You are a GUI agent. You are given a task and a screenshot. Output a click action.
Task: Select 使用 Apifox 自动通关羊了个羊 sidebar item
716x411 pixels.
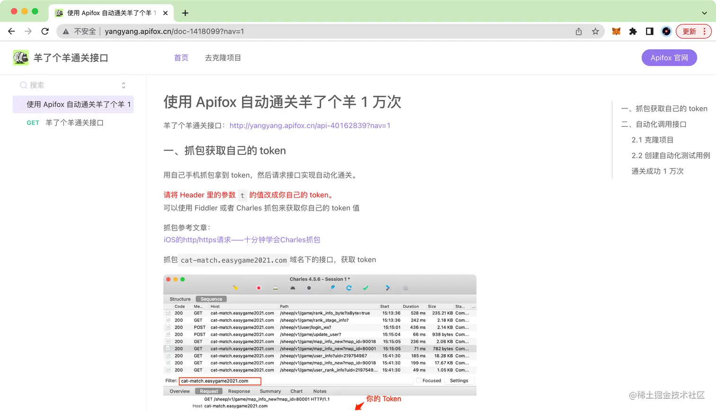coord(73,104)
